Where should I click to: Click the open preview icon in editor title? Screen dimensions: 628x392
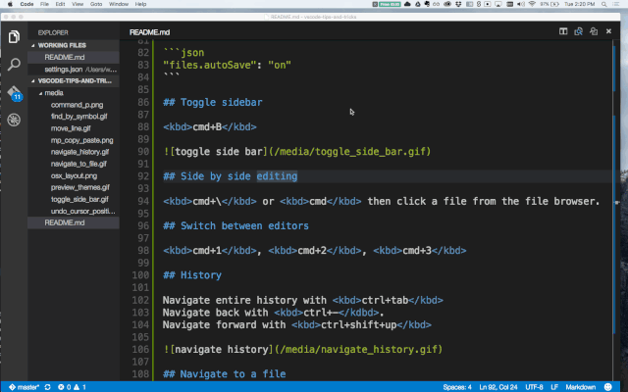pos(579,31)
